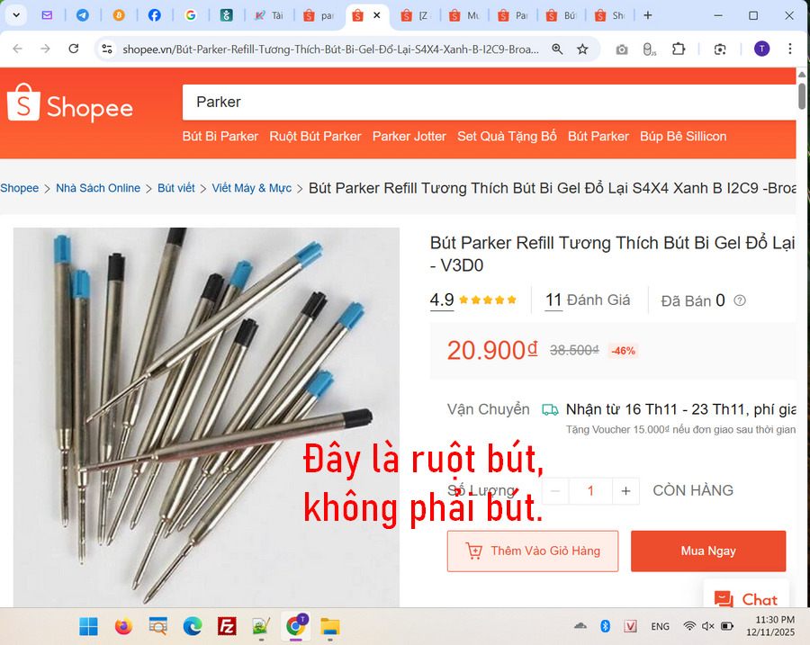Open the Ruột Bút Parker suggestion link
Screen dimensions: 810x645
(x=315, y=136)
